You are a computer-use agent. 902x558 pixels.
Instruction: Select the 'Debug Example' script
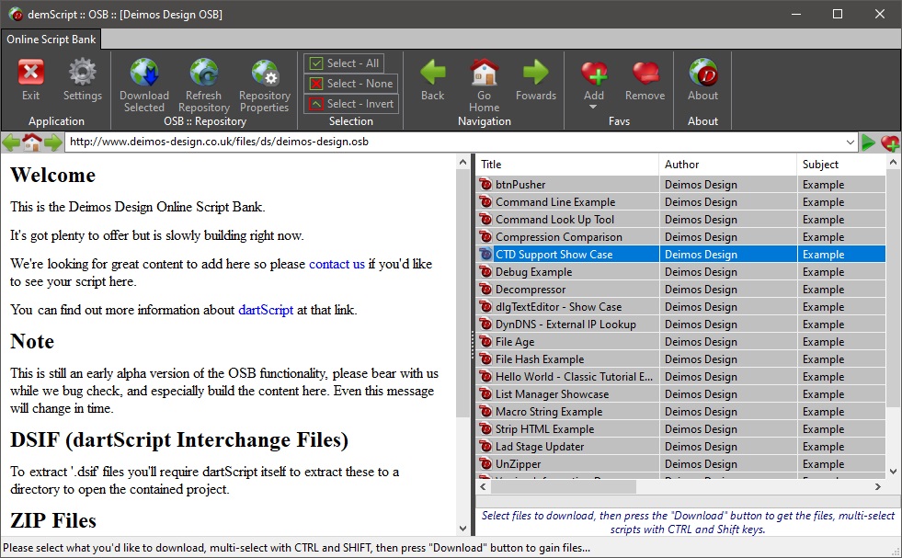pyautogui.click(x=680, y=271)
